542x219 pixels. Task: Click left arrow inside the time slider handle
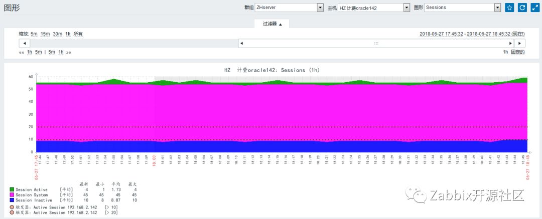click(x=241, y=44)
